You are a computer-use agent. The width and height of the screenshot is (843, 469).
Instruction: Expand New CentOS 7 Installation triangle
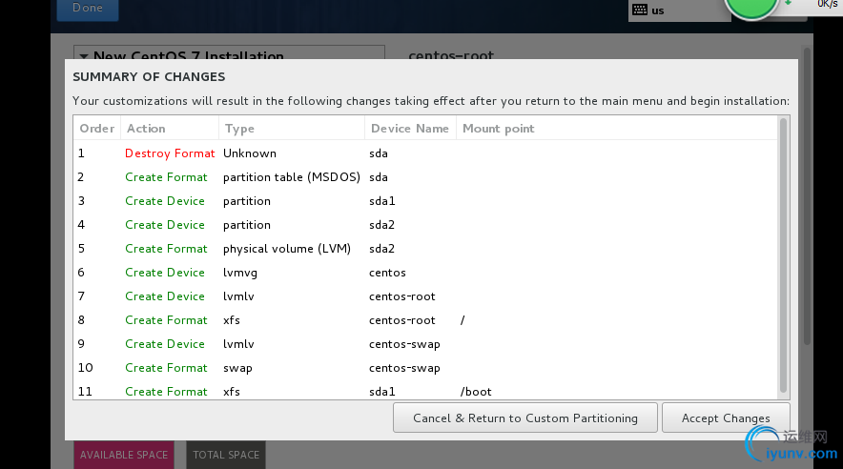point(83,56)
